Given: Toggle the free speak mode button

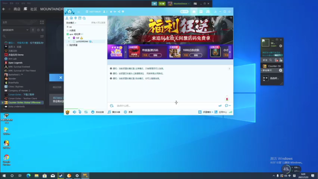Looking at the screenshot, I should click(97, 112).
